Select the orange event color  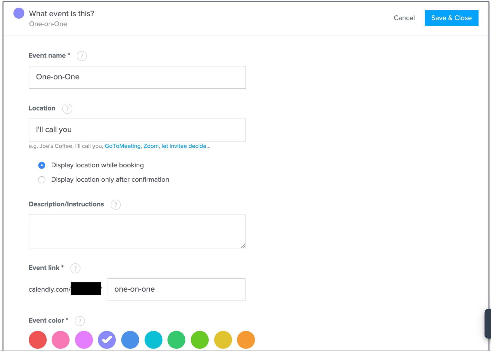click(246, 340)
